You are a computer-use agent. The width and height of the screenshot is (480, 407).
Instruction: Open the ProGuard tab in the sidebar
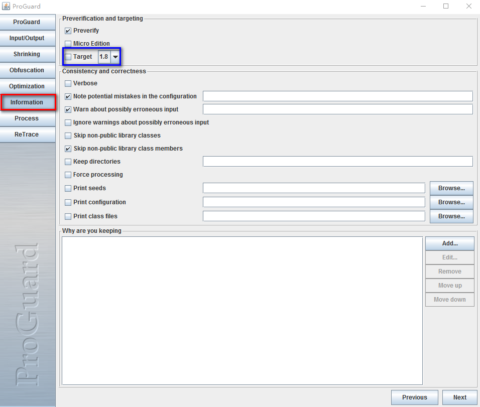click(x=28, y=22)
